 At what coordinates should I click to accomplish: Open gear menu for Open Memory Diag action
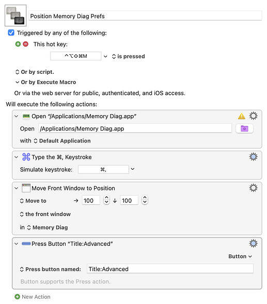click(x=253, y=116)
